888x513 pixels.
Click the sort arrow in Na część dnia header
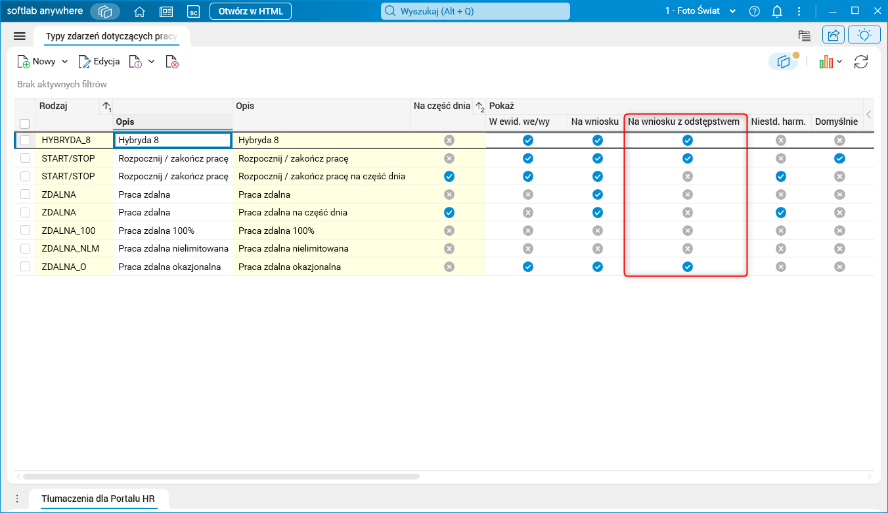479,106
